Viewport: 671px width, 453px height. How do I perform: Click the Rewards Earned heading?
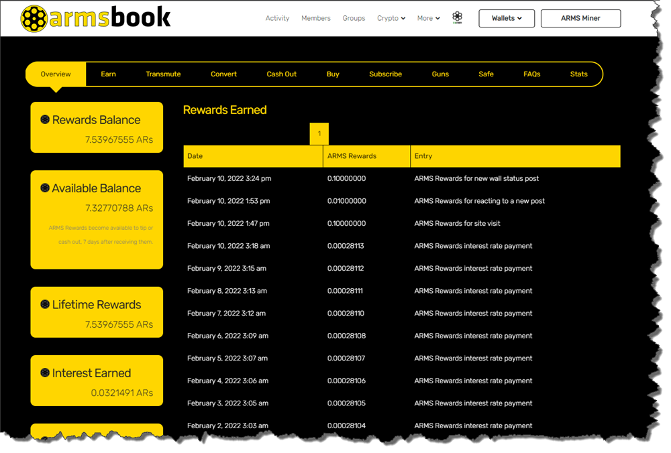[225, 110]
